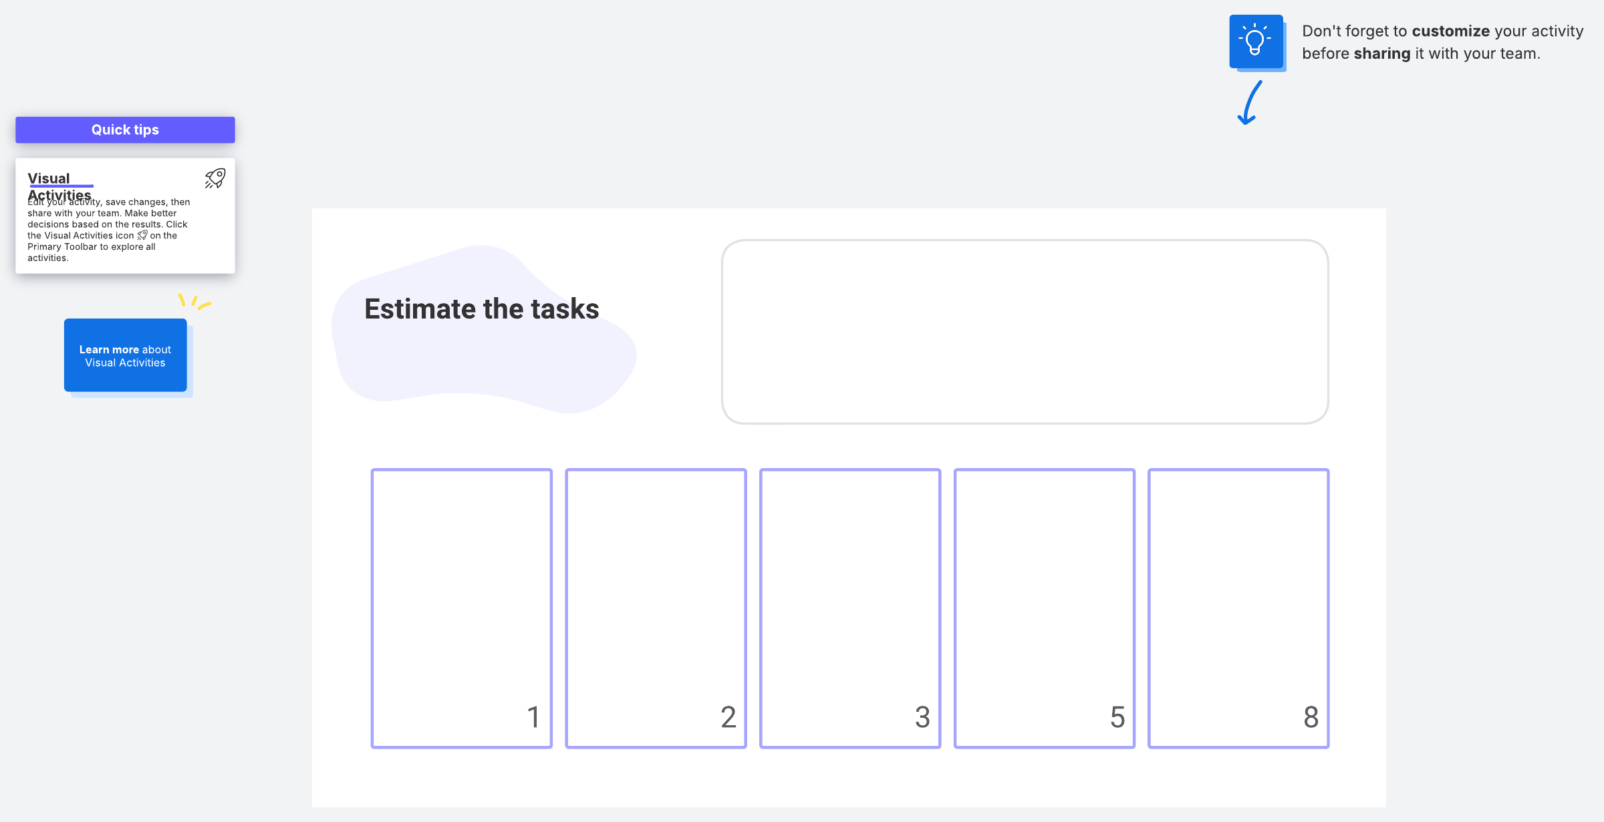The image size is (1604, 822).
Task: Click the purple underline beneath the "Visual" heading
Action: point(61,186)
